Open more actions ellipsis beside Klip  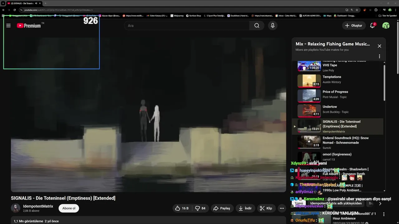coord(282,208)
